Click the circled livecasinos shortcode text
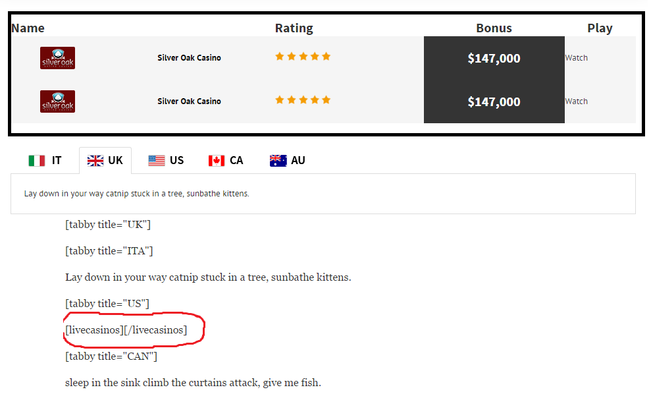651x400 pixels. pyautogui.click(x=126, y=330)
